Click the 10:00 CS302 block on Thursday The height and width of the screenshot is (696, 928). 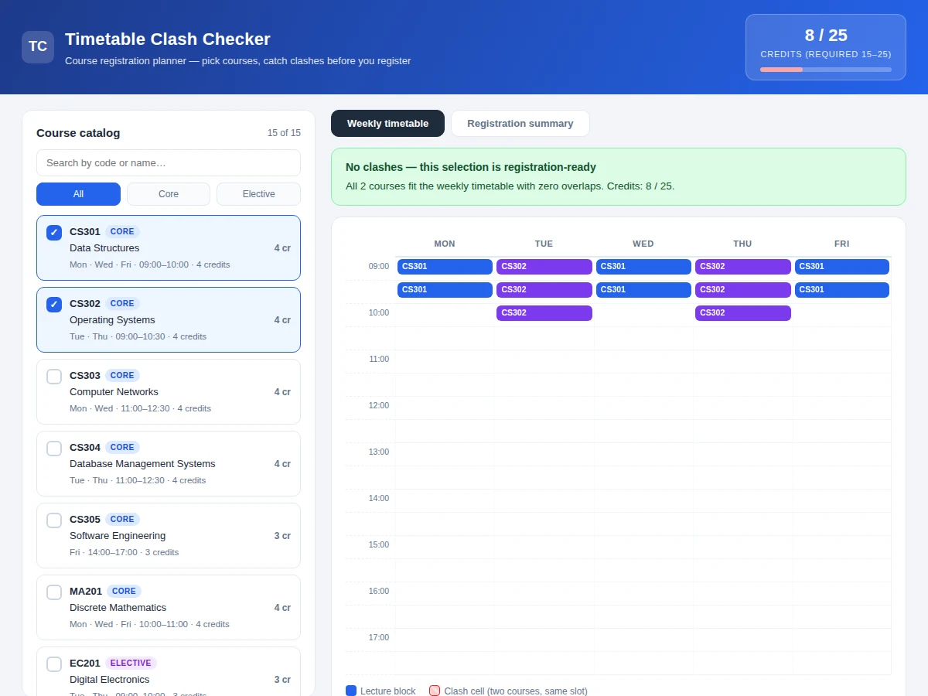tap(743, 313)
